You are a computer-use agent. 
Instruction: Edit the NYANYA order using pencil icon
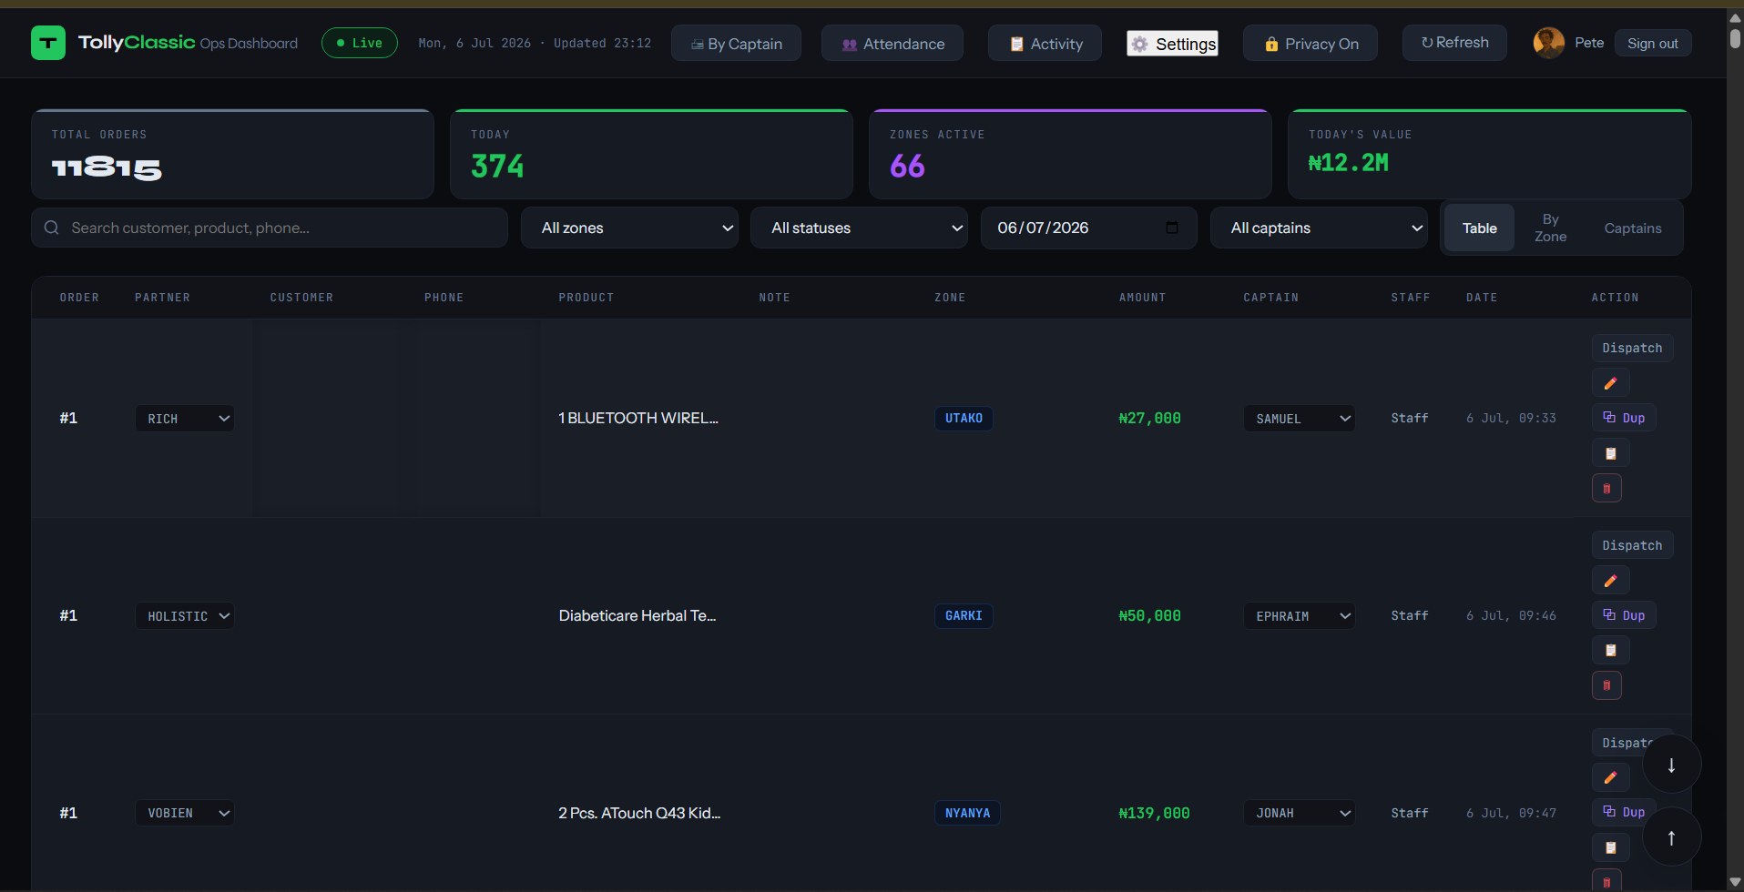coord(1610,777)
